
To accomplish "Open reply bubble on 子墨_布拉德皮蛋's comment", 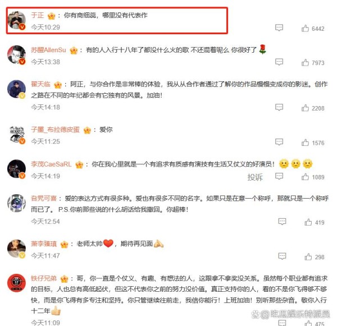I will pos(279,142).
